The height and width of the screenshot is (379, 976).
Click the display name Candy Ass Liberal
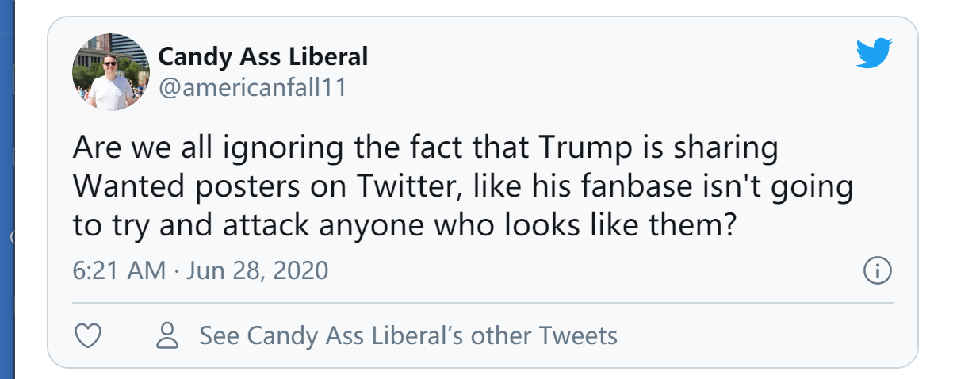tap(263, 57)
